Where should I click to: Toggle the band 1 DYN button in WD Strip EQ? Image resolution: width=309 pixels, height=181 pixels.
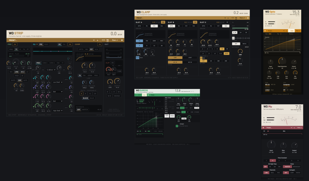(66, 79)
